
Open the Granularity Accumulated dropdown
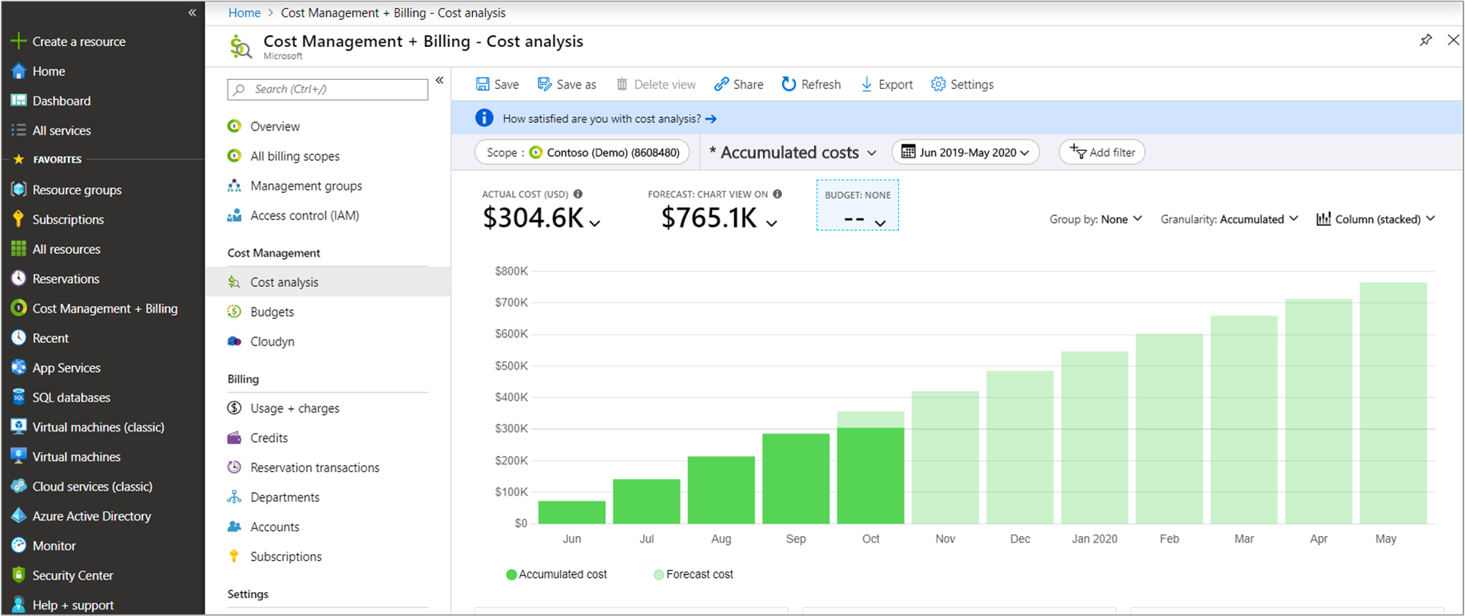[1229, 219]
